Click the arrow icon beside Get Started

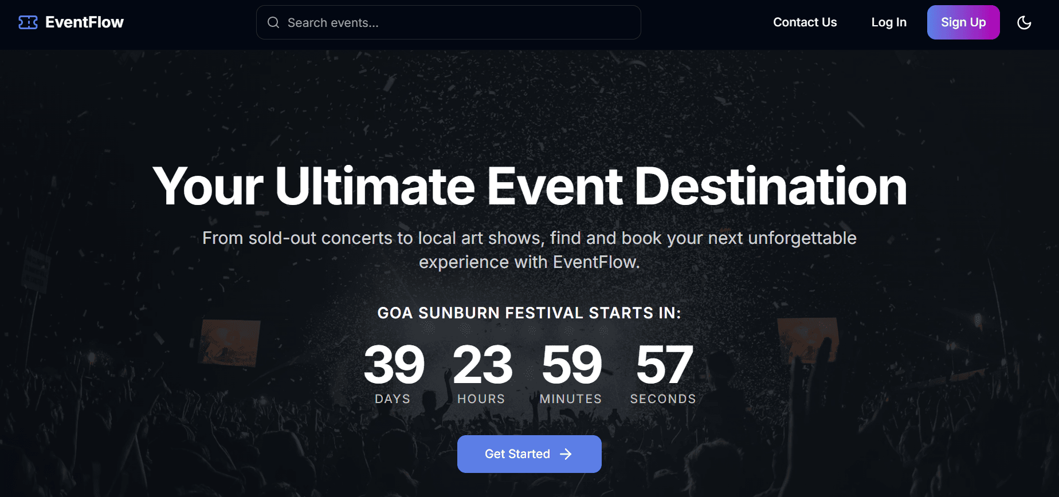coord(566,454)
